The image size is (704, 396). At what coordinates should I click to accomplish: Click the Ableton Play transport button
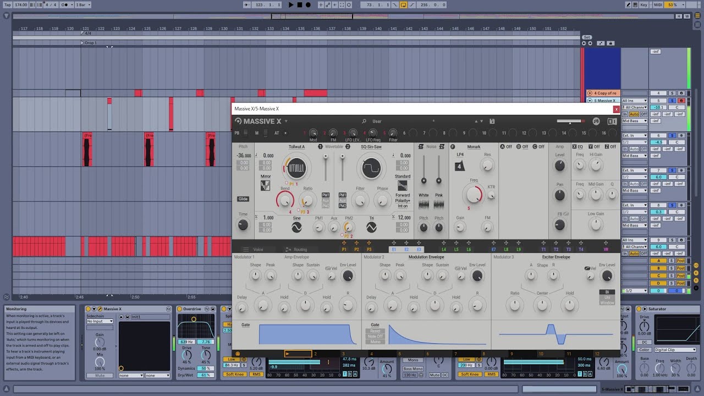pos(291,5)
